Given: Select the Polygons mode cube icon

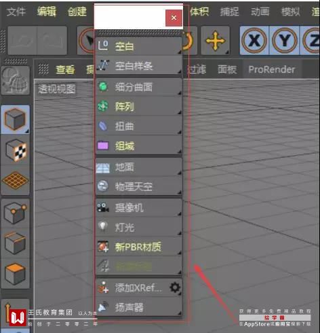Looking at the screenshot, I should (16, 273).
